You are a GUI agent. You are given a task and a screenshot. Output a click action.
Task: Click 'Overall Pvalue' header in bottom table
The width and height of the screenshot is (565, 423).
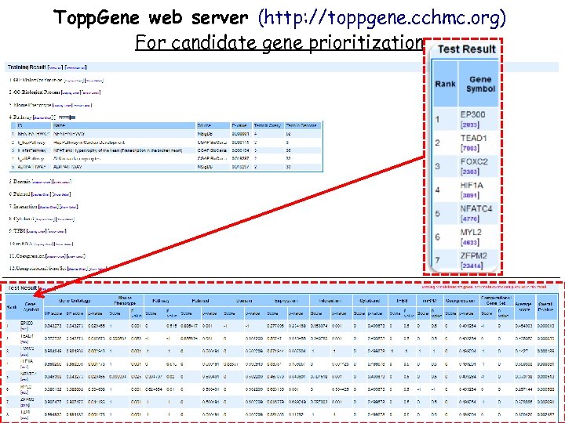tap(545, 306)
